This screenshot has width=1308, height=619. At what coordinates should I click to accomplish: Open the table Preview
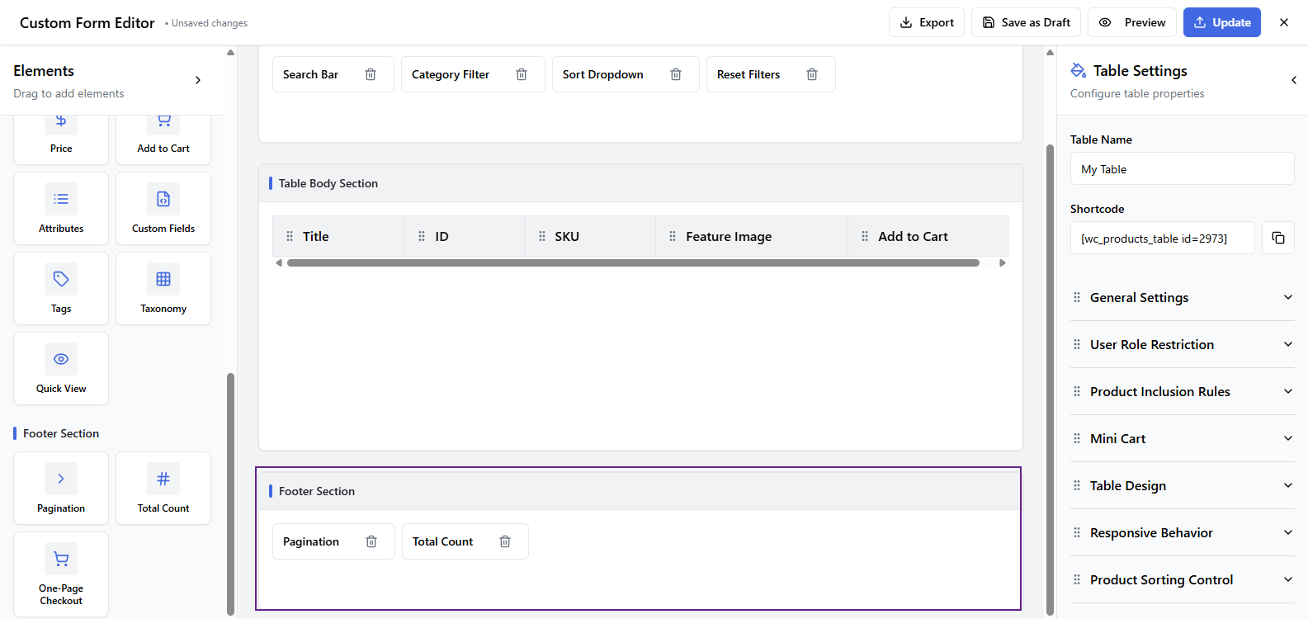1134,22
